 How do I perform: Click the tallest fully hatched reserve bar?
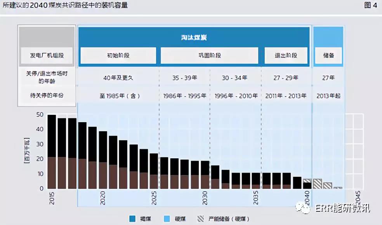pyautogui.click(x=318, y=184)
